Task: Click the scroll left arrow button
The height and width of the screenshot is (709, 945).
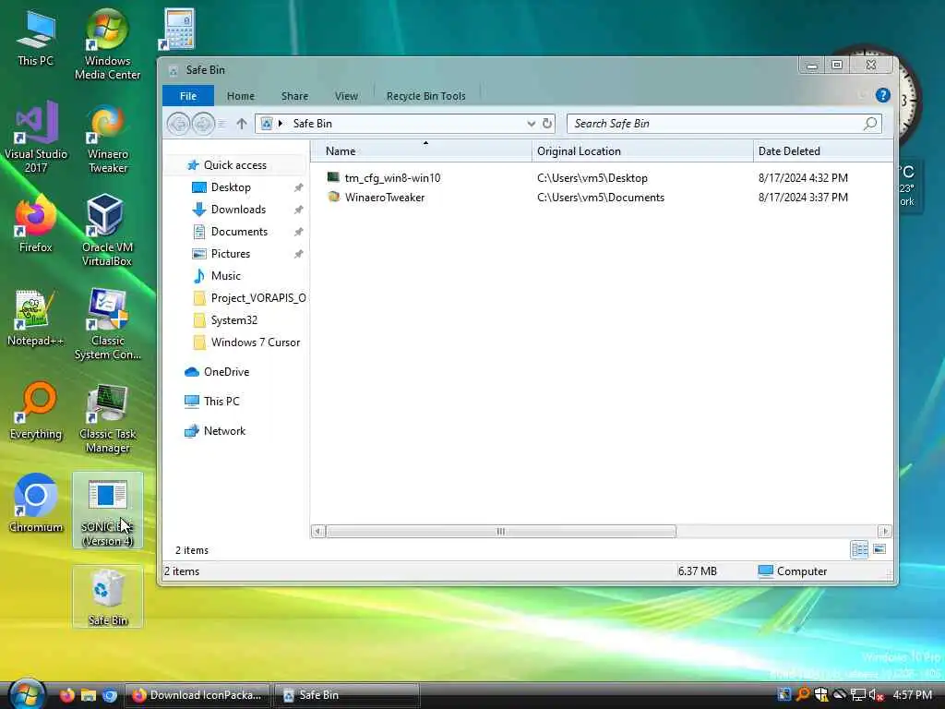Action: (317, 531)
